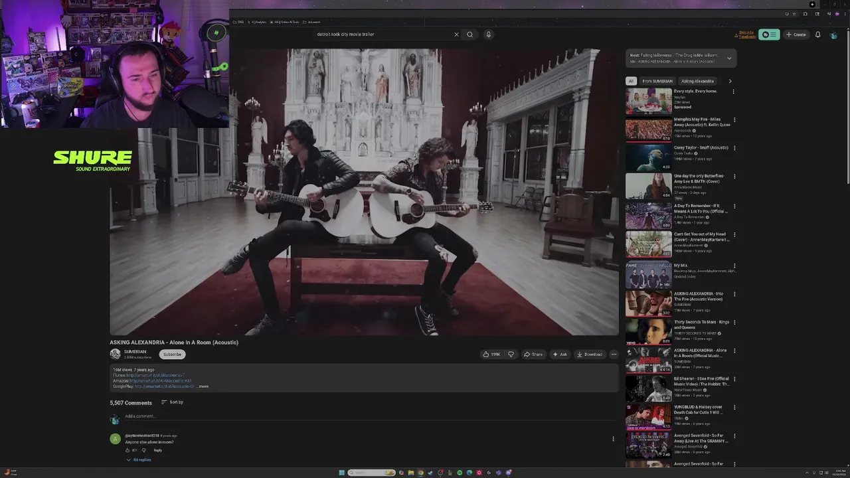850x478 pixels.
Task: Click the taskbar search box
Action: (x=372, y=473)
